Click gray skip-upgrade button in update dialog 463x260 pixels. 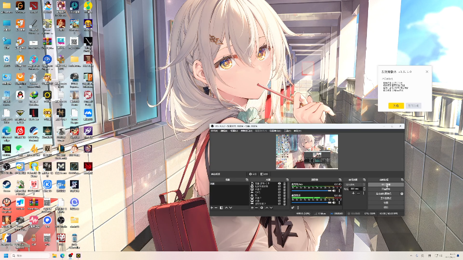coord(413,106)
